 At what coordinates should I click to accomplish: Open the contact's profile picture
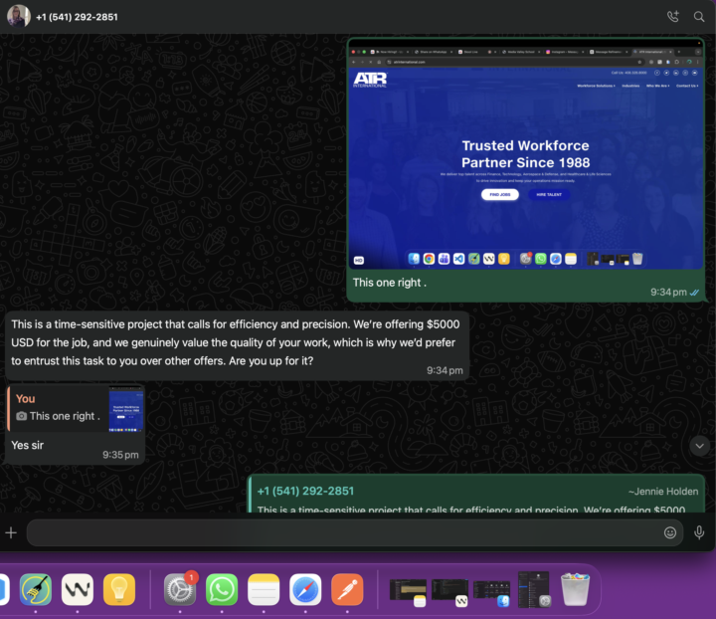18,17
